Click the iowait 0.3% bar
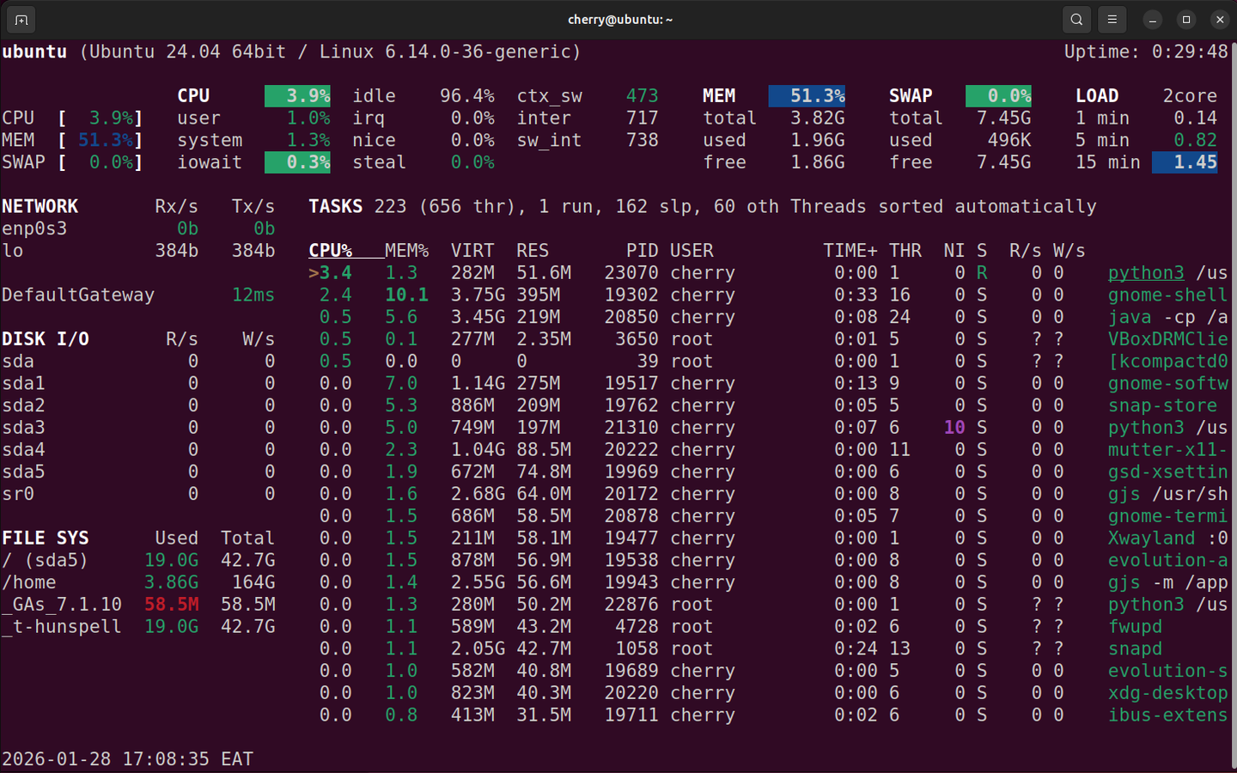 (x=296, y=161)
